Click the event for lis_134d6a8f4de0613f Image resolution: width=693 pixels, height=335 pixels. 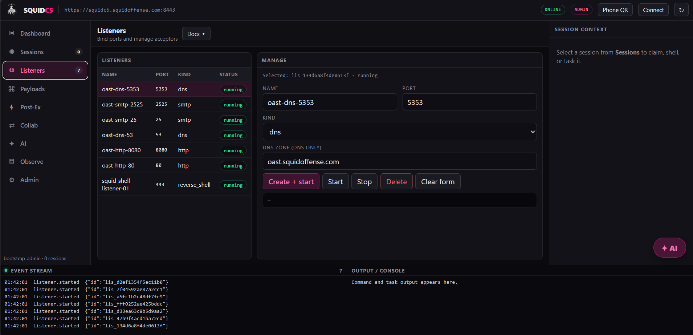coord(86,326)
